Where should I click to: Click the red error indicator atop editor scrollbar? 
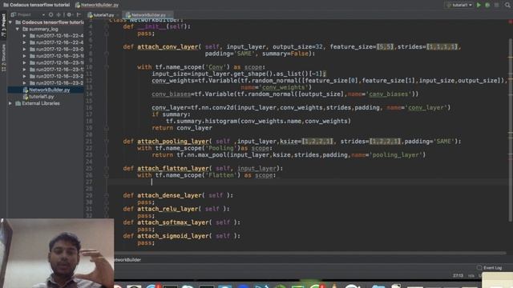[x=511, y=22]
